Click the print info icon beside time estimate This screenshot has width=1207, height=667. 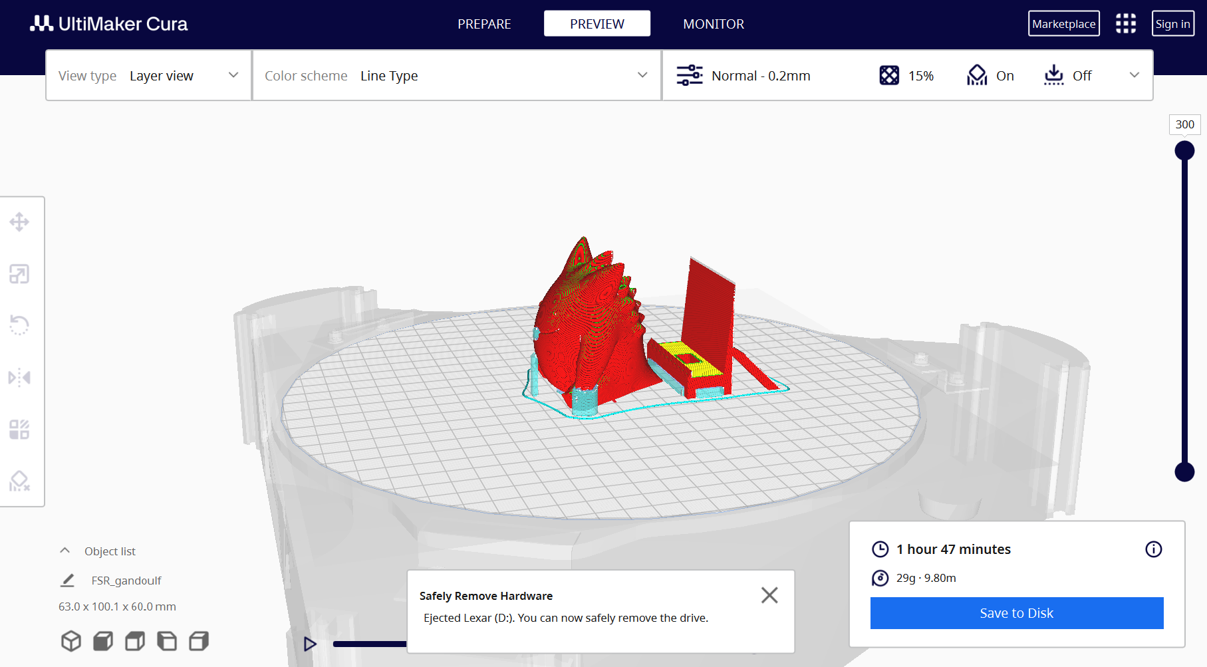click(x=1153, y=549)
